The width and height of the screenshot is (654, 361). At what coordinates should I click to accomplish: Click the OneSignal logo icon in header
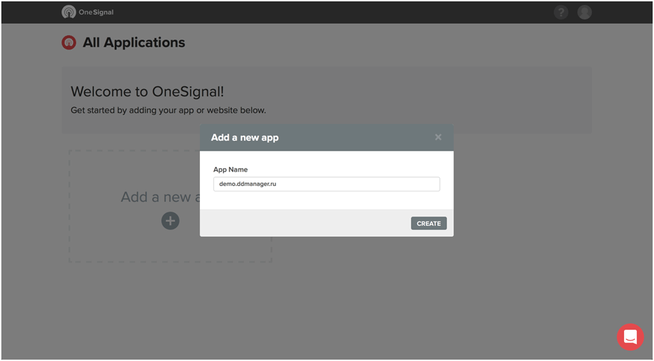click(69, 12)
